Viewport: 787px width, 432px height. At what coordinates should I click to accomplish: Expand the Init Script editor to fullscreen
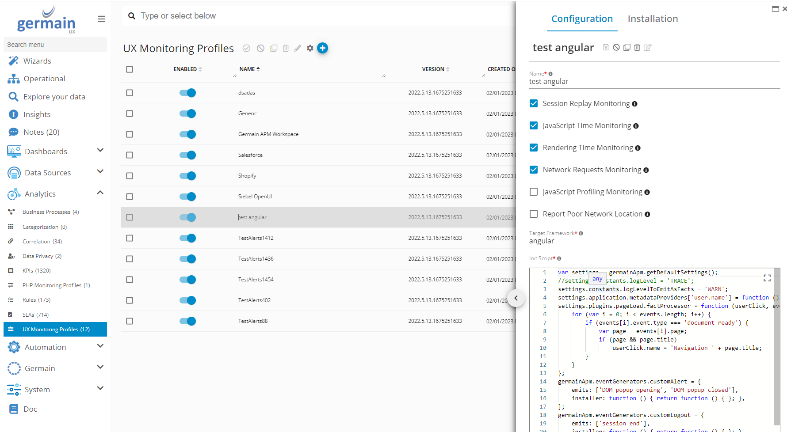coord(767,278)
